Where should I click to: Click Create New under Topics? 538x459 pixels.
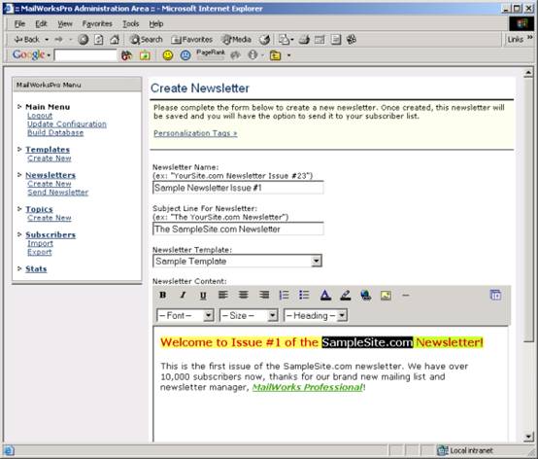click(50, 218)
